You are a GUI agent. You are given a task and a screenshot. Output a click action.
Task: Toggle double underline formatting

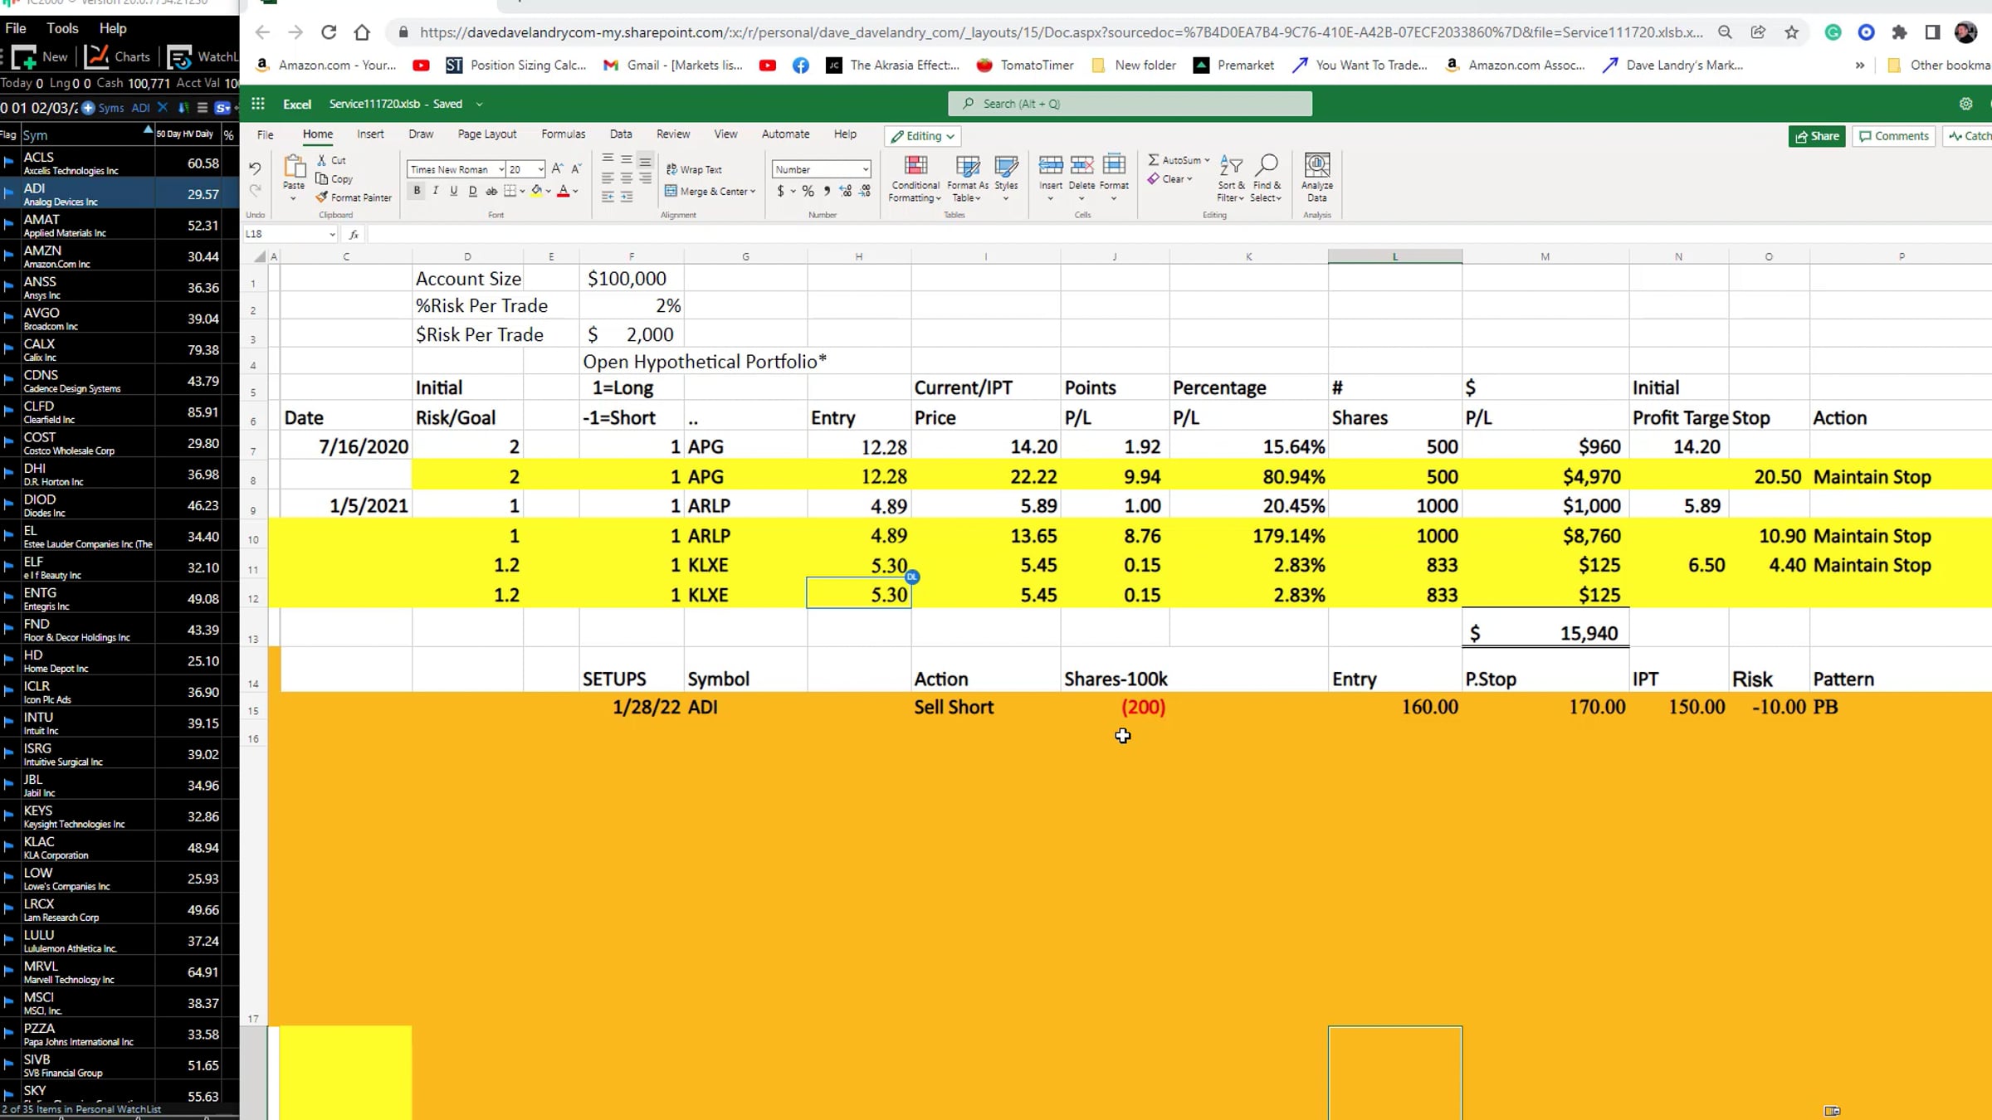click(x=473, y=191)
